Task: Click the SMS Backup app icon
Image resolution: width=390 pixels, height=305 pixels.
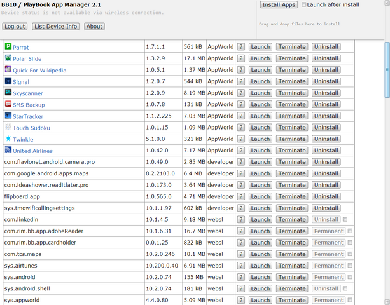Action: click(x=8, y=104)
